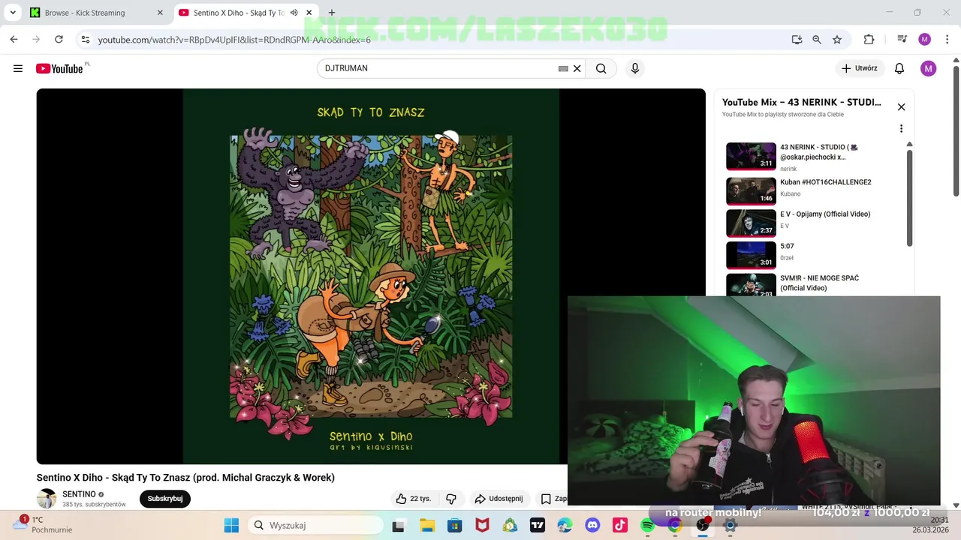Image resolution: width=961 pixels, height=540 pixels.
Task: Open YouTube notifications bell
Action: coord(899,68)
